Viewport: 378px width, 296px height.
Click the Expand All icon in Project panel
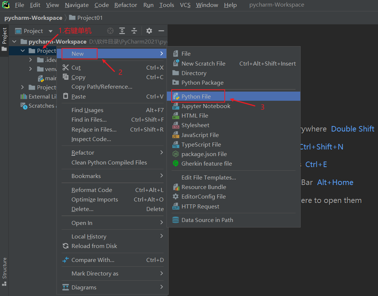(122, 31)
